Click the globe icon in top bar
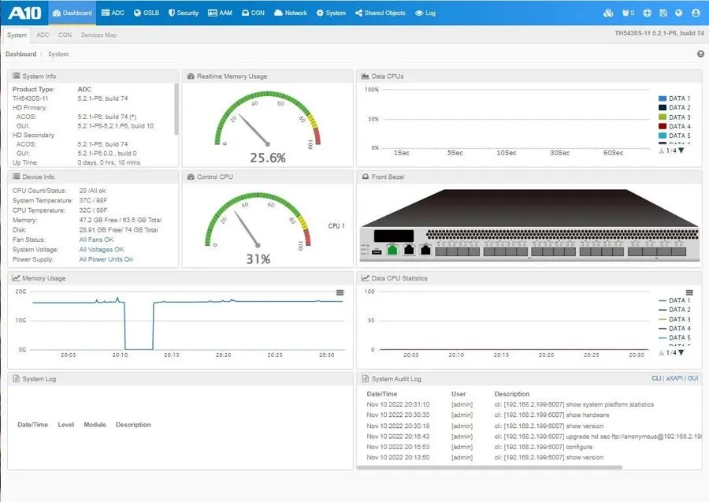The width and height of the screenshot is (709, 502). coord(647,13)
